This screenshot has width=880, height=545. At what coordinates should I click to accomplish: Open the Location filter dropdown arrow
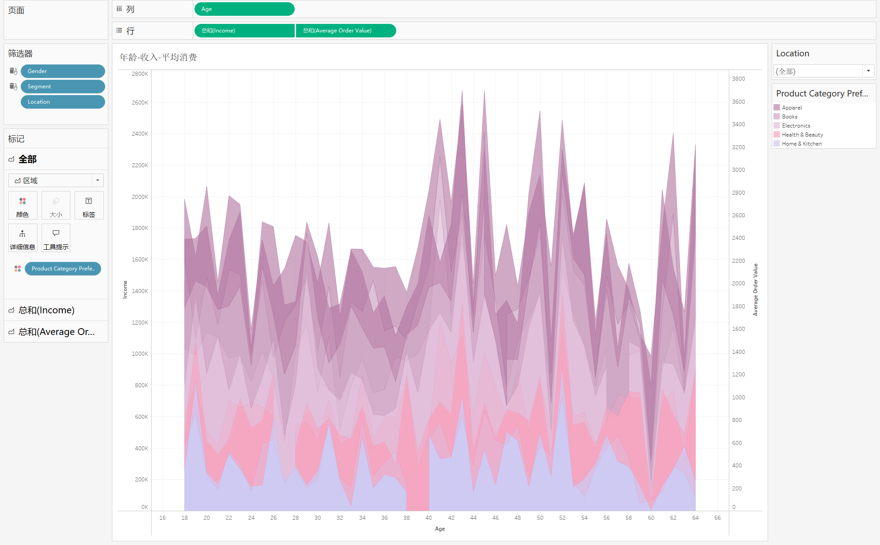868,71
